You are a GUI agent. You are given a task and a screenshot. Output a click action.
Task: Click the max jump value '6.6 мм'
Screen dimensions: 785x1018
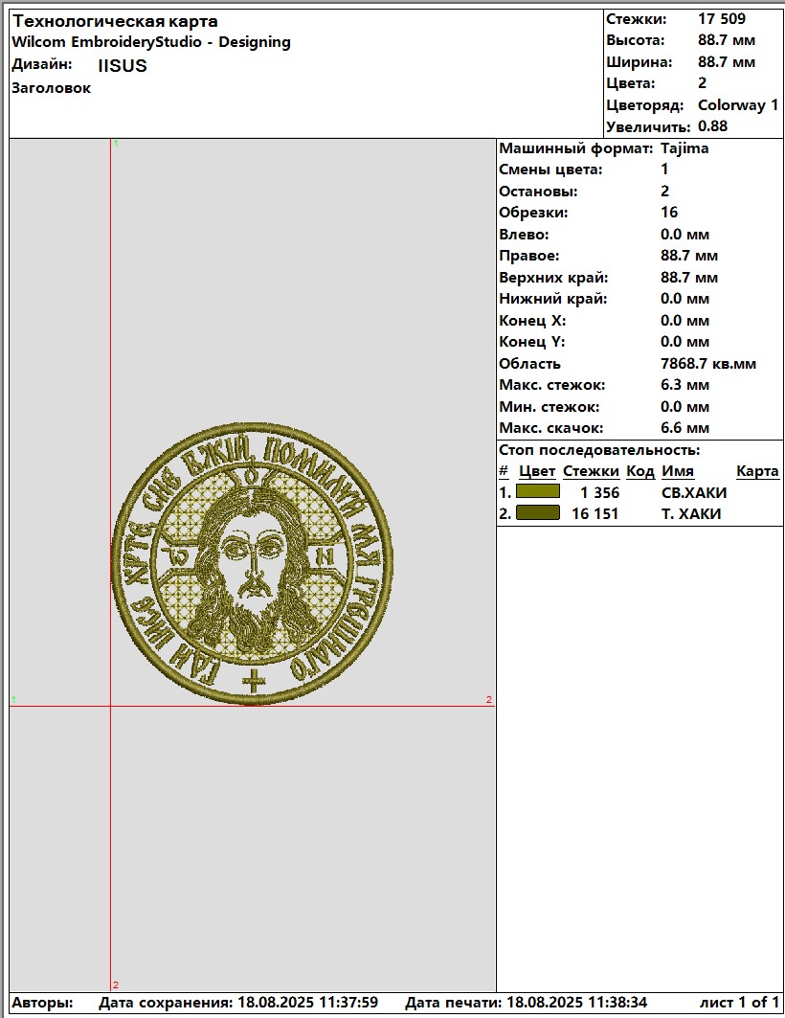pos(685,428)
